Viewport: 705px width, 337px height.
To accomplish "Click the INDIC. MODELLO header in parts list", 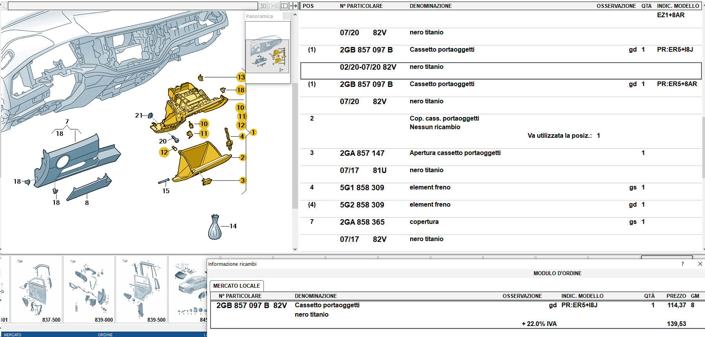I will 678,6.
